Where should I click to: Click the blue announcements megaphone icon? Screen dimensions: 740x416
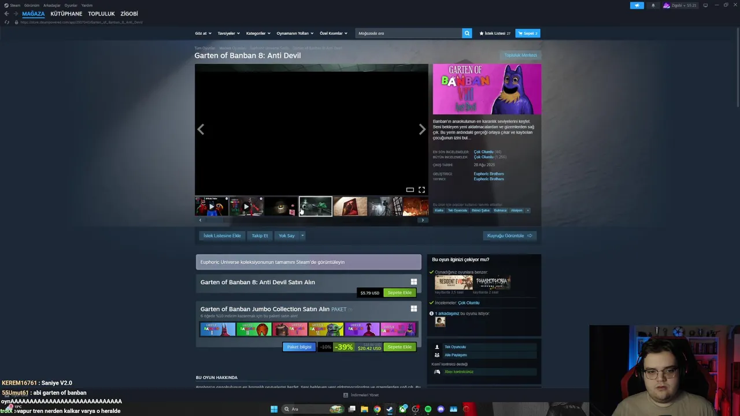(x=637, y=5)
